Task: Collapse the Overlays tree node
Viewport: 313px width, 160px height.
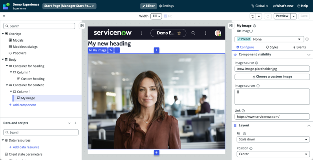Action: pyautogui.click(x=3, y=34)
